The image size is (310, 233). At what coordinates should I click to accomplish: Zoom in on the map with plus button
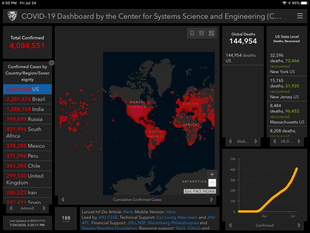[x=212, y=174]
